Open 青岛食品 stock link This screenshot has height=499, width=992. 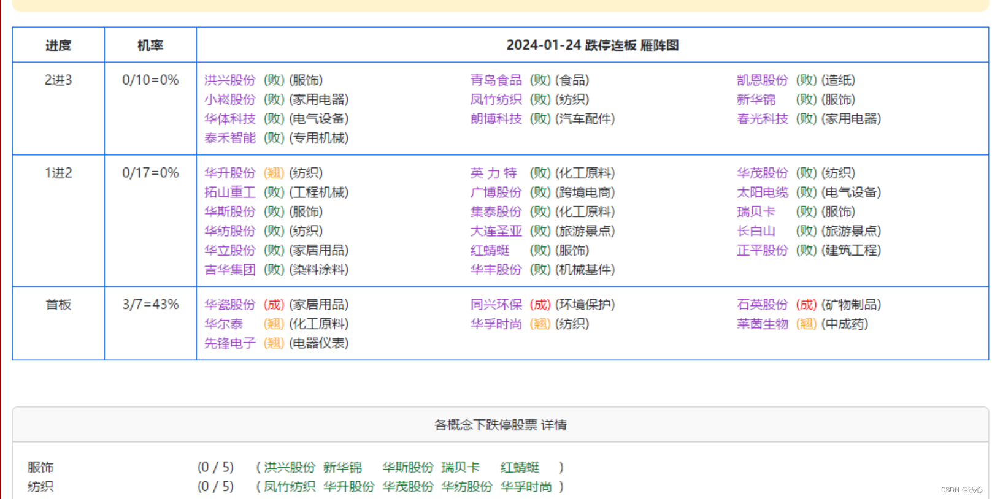point(496,80)
